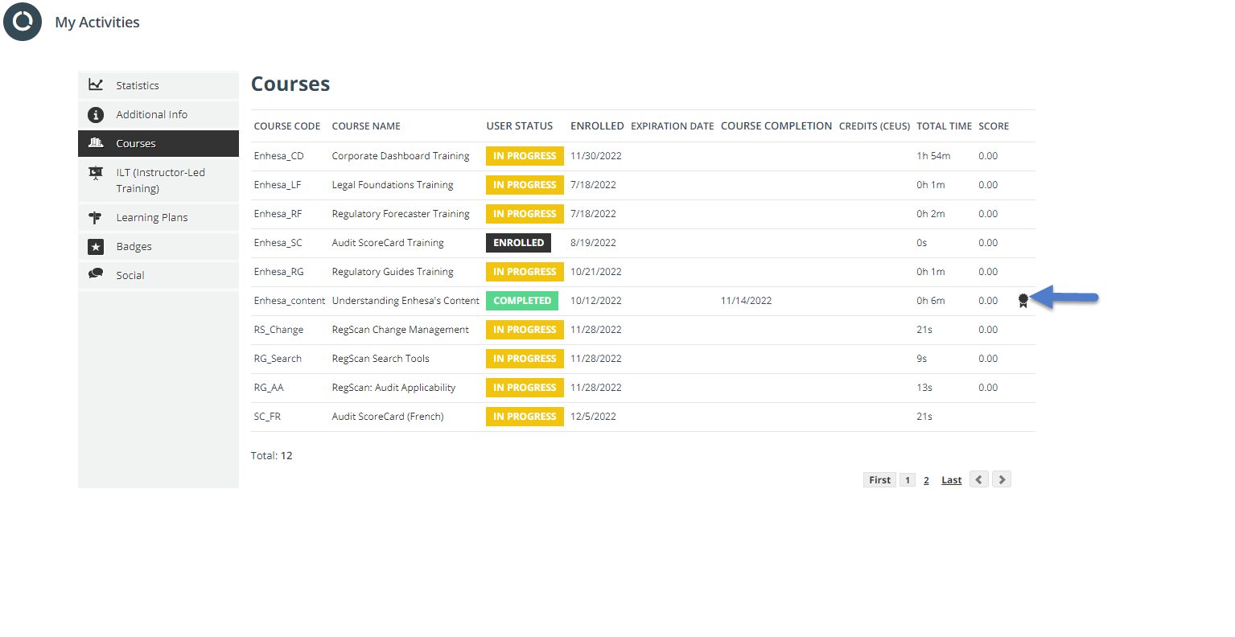
Task: Click the Courses books icon in sidebar
Action: (96, 143)
